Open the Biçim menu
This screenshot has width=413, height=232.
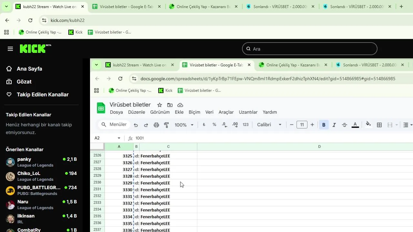195,112
